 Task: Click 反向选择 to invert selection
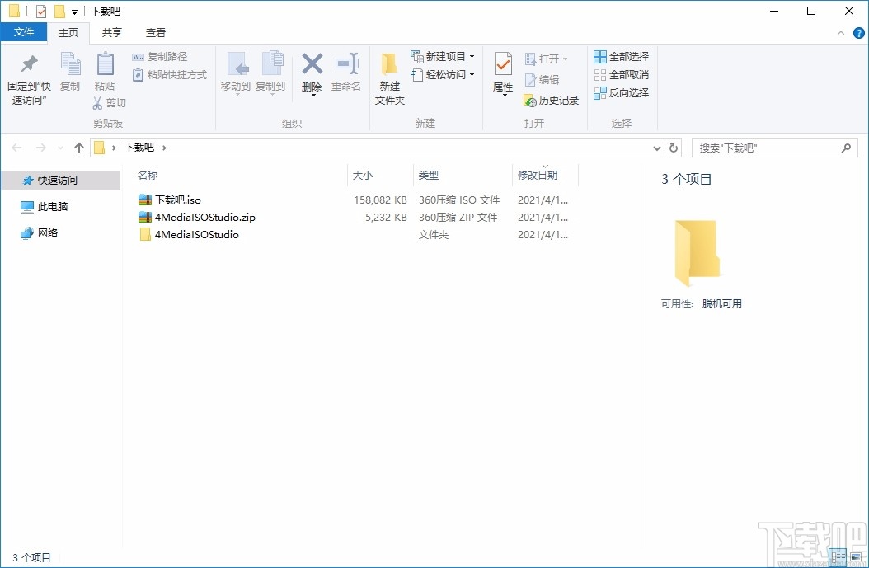[621, 92]
